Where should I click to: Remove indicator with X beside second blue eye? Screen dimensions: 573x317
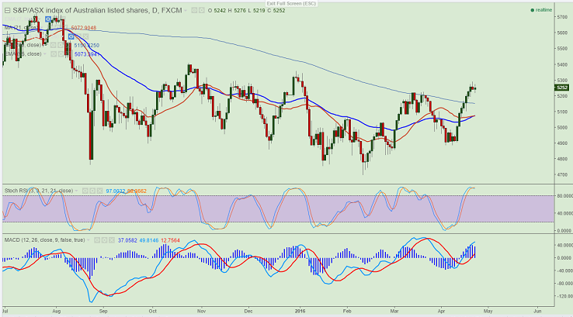pos(85,36)
